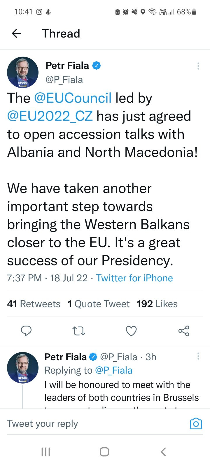
Task: Open the @EU2022_CZ mention link
Action: point(50,116)
